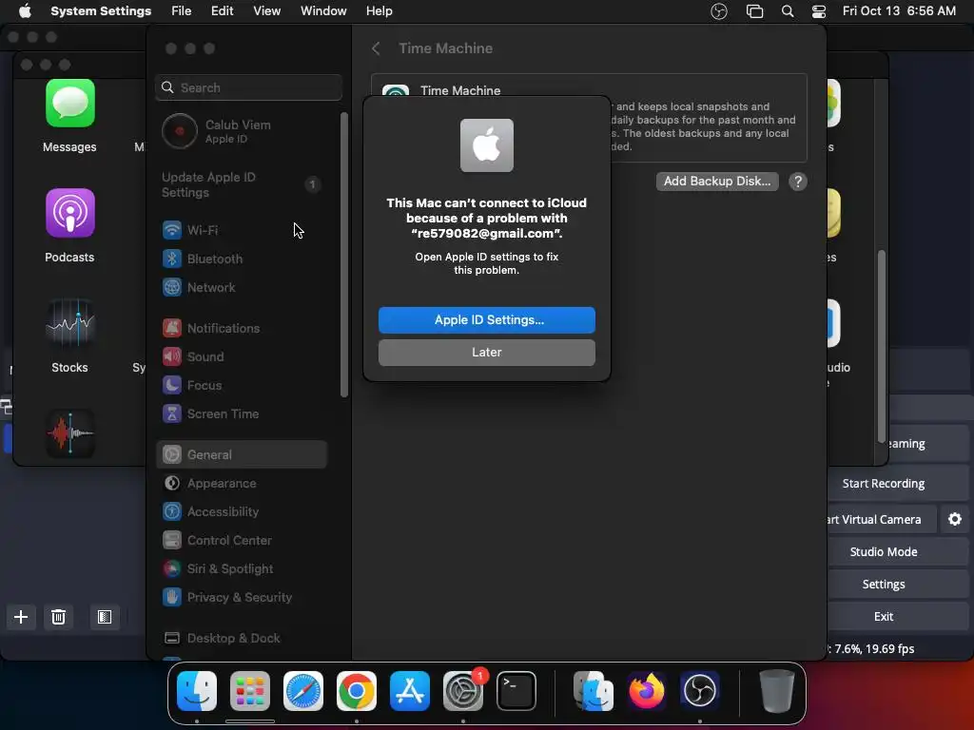Select the Appearance sidebar icon

tap(172, 483)
